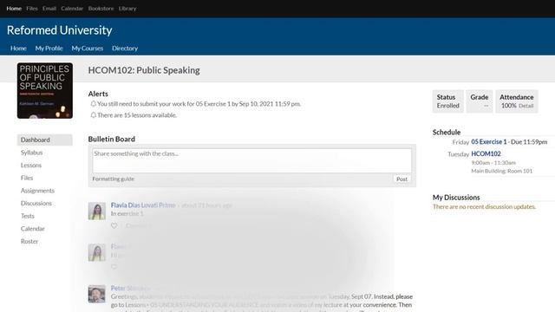Open Email in the top black bar
Viewport: 555px width, 312px height.
tap(49, 8)
